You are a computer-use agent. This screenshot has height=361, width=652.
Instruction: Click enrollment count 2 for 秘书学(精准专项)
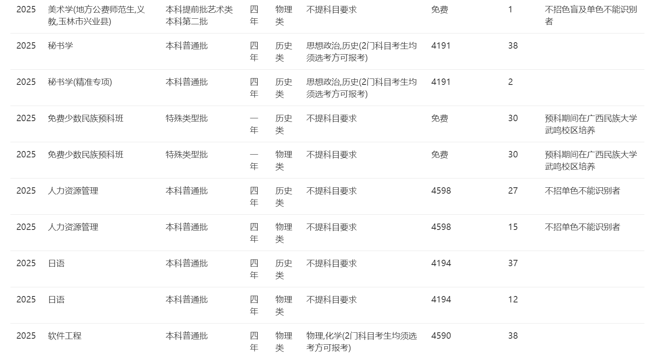click(510, 82)
